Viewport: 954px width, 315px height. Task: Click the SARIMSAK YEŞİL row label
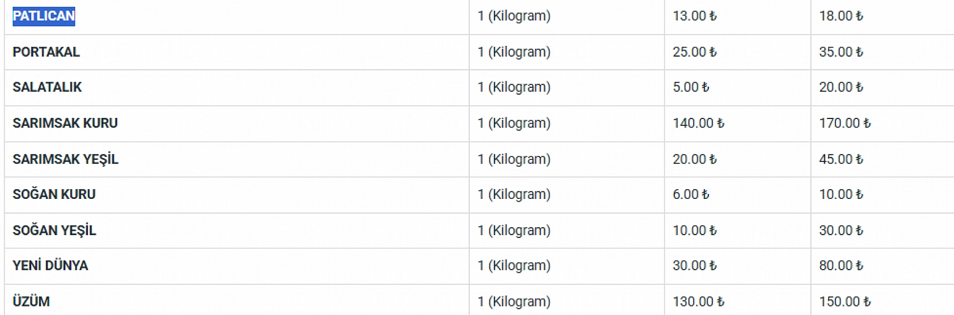[x=65, y=159]
